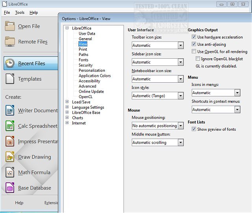Open the Mouse positioning dropdown
Viewport: 252px width, 213px height.
tap(157, 126)
